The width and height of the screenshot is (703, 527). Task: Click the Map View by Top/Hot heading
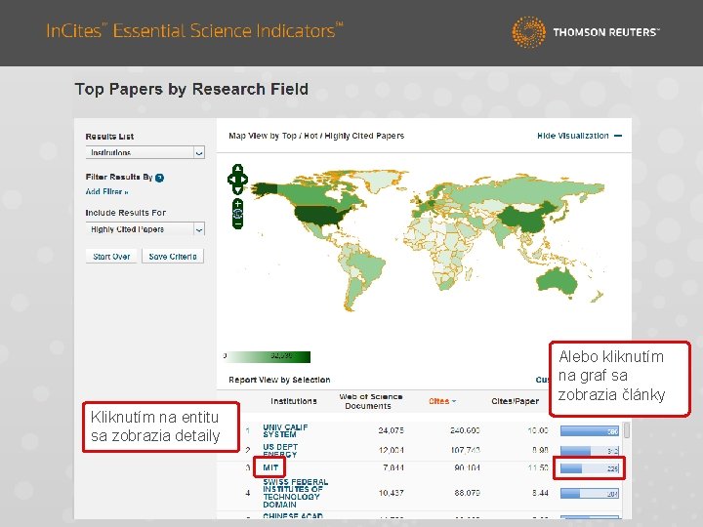pos(316,136)
